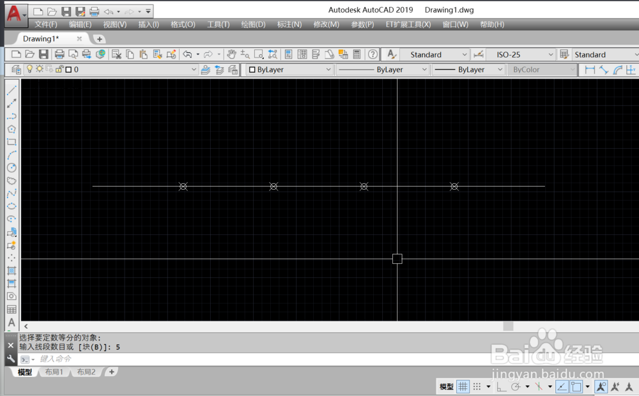The width and height of the screenshot is (639, 396).
Task: Select the Arc draw tool
Action: (x=12, y=155)
